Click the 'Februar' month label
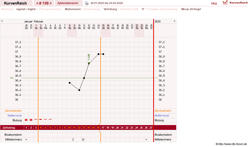248x147 pixels. click(x=38, y=21)
